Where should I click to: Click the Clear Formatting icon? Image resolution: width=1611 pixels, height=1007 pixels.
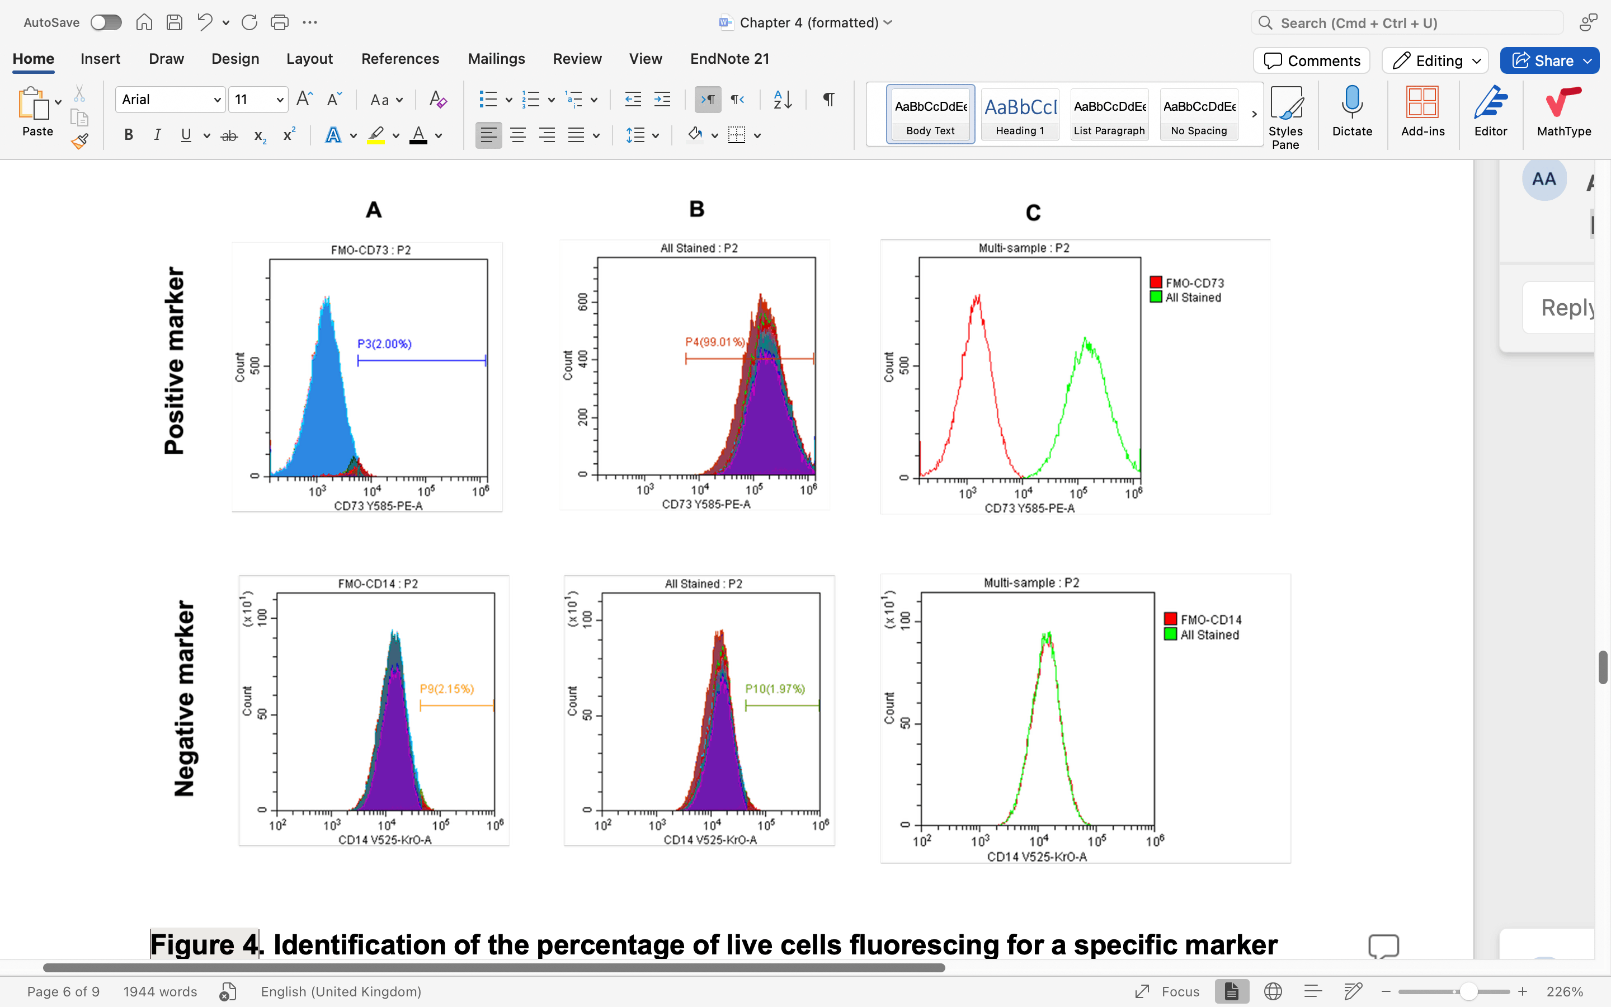pyautogui.click(x=437, y=100)
